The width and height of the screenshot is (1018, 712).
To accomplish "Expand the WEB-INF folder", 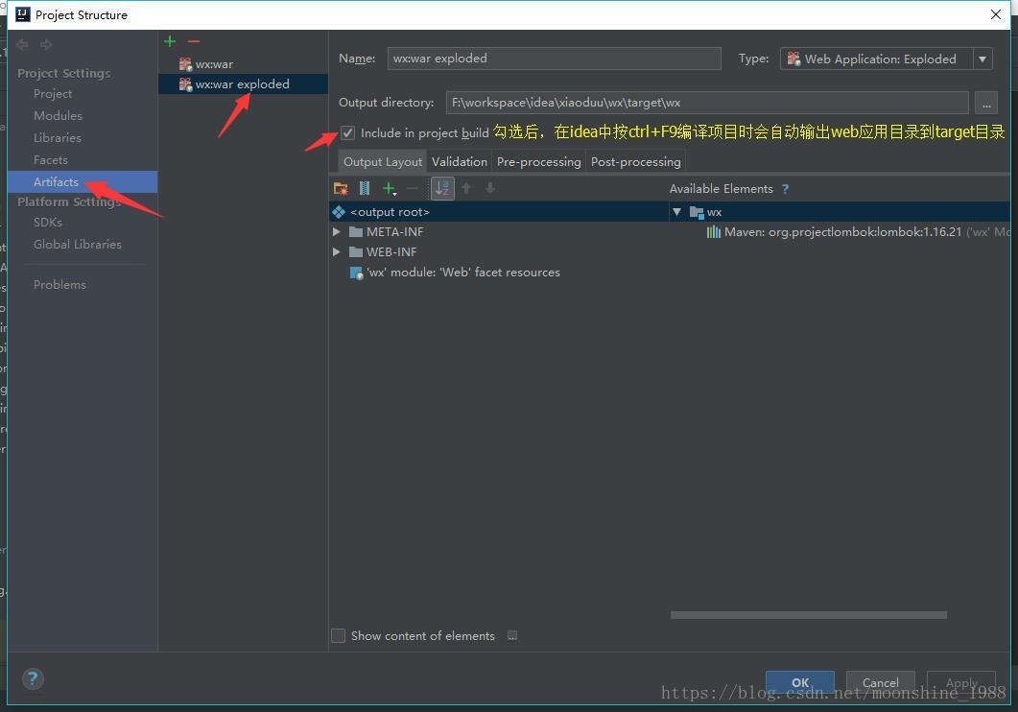I will click(x=337, y=251).
